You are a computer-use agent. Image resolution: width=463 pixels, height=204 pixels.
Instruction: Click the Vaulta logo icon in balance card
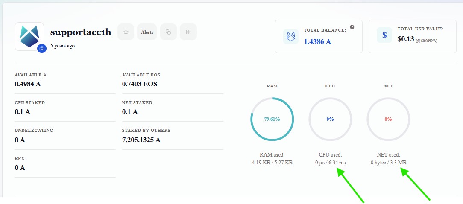tap(291, 36)
